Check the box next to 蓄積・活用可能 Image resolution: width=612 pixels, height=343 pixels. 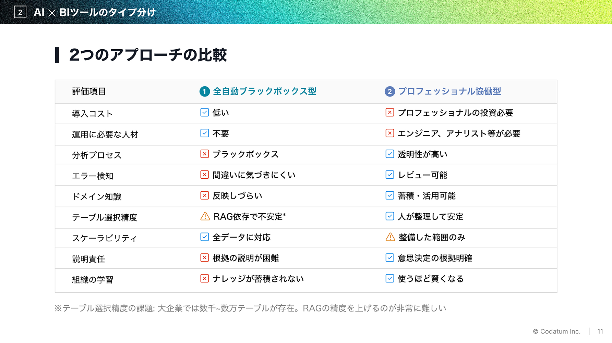click(389, 195)
